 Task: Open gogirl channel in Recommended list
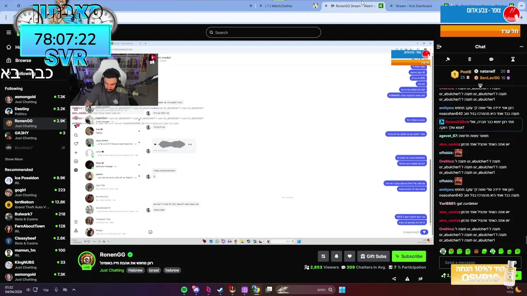tap(35, 192)
